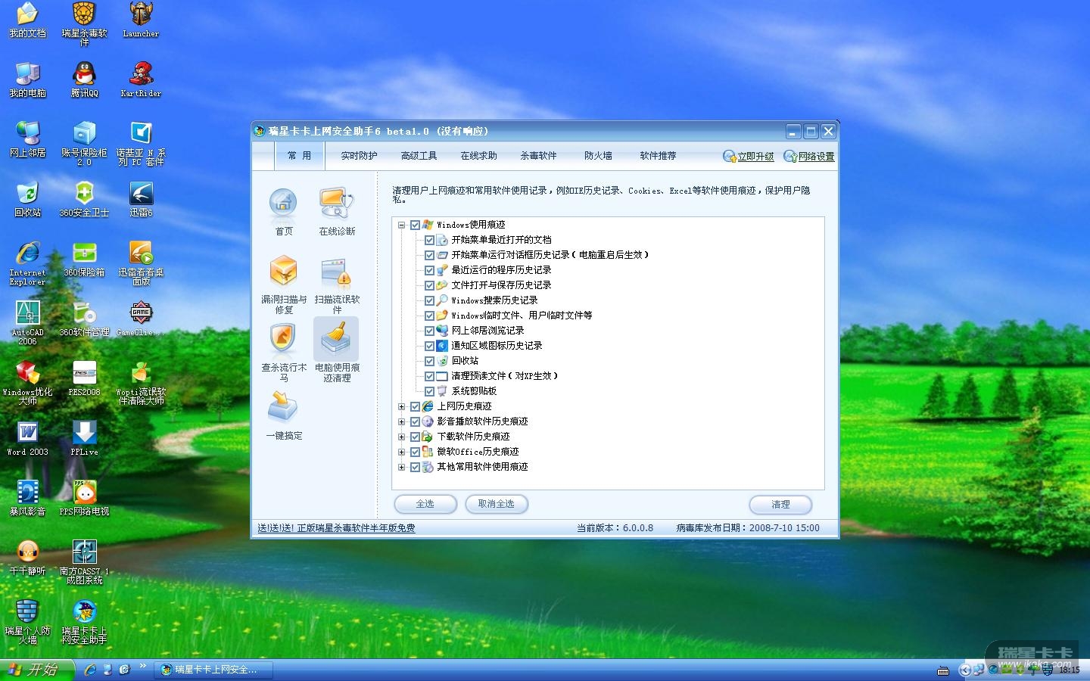This screenshot has height=681, width=1090.
Task: Open 在线诊断 online diagnosis tool
Action: click(x=337, y=211)
